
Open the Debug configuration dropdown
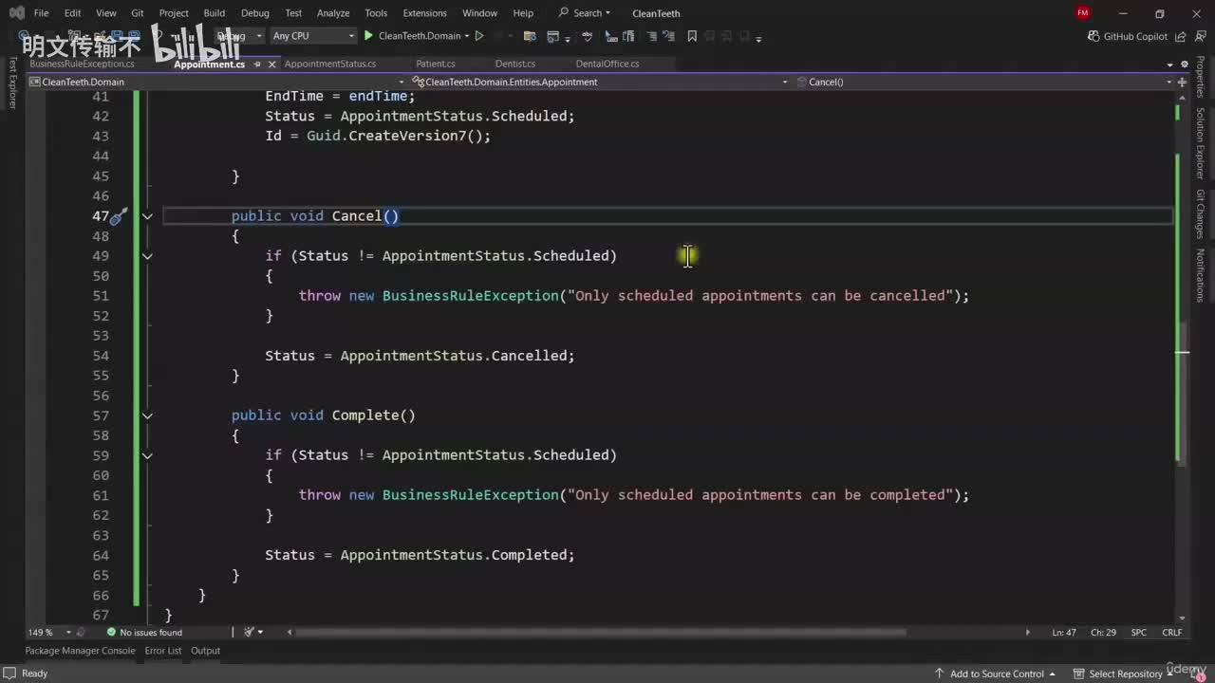click(238, 36)
